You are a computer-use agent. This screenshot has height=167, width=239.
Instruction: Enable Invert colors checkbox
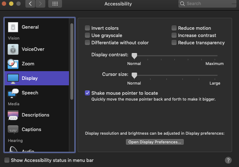coord(87,28)
